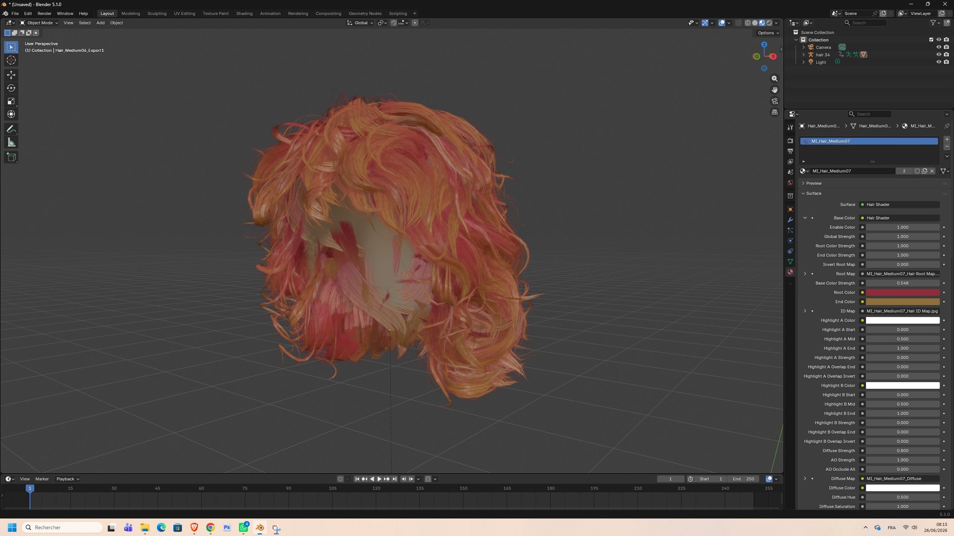This screenshot has height=536, width=954.
Task: Hide hair 34 in viewport
Action: click(x=939, y=55)
